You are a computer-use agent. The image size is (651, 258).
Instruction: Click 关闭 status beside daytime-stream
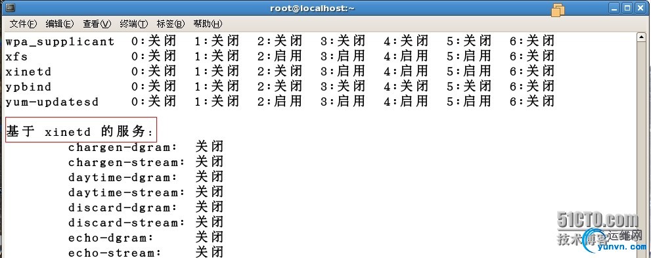210,192
